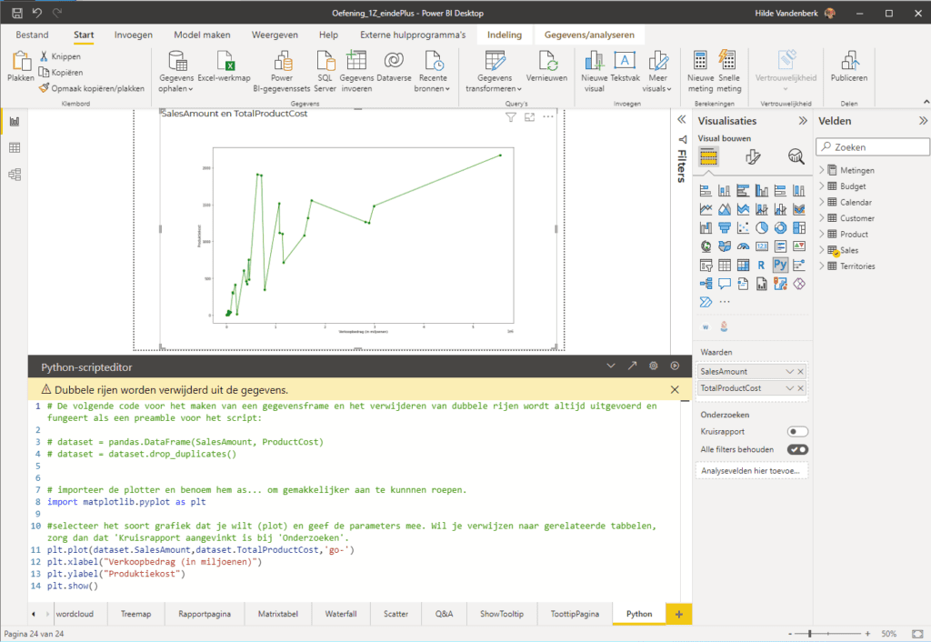Select the donut chart visualization icon
The width and height of the screenshot is (931, 642).
(x=780, y=227)
